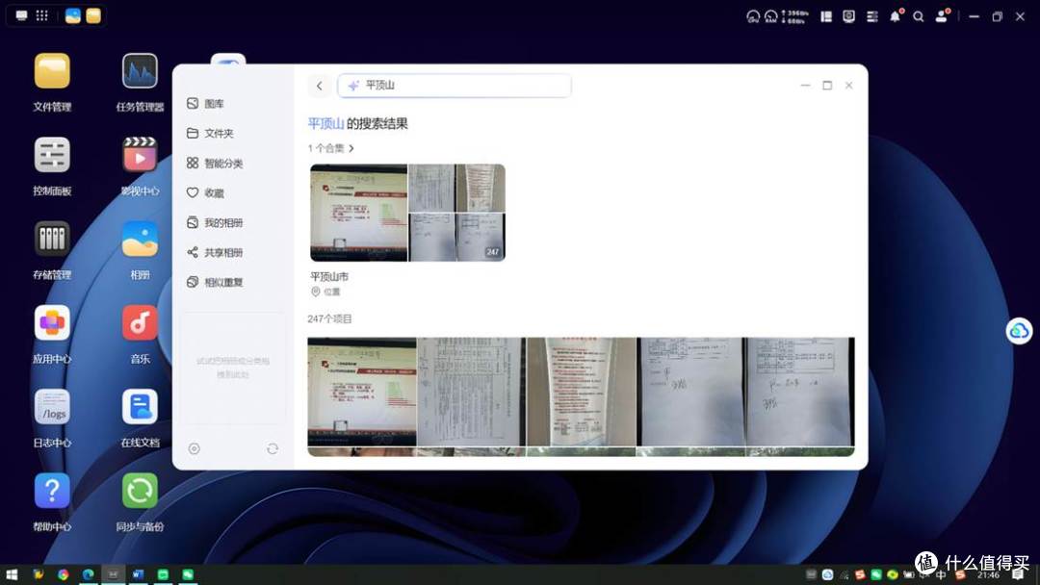Click the show-desktop icon in top bar
The height and width of the screenshot is (585, 1040).
[21, 15]
